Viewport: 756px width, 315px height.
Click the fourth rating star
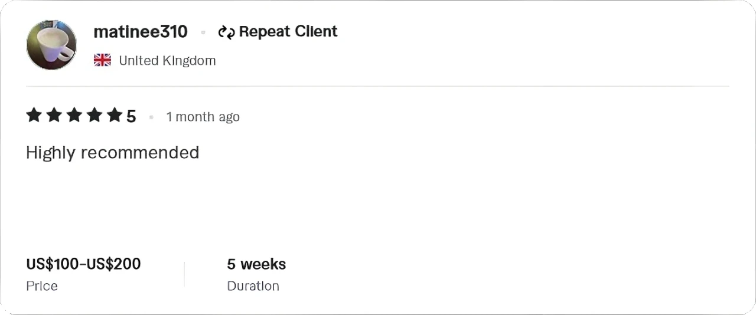point(94,116)
